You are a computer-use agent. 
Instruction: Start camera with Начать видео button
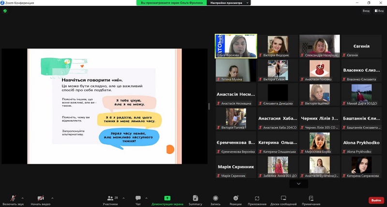(41, 199)
